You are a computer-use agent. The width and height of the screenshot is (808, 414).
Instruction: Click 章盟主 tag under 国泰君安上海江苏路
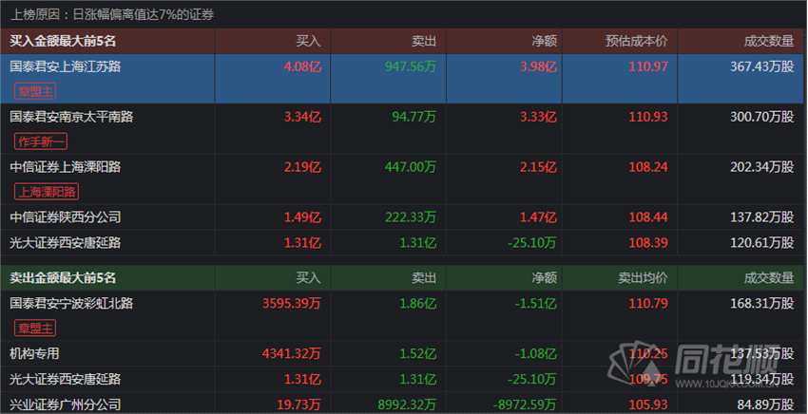coord(35,91)
